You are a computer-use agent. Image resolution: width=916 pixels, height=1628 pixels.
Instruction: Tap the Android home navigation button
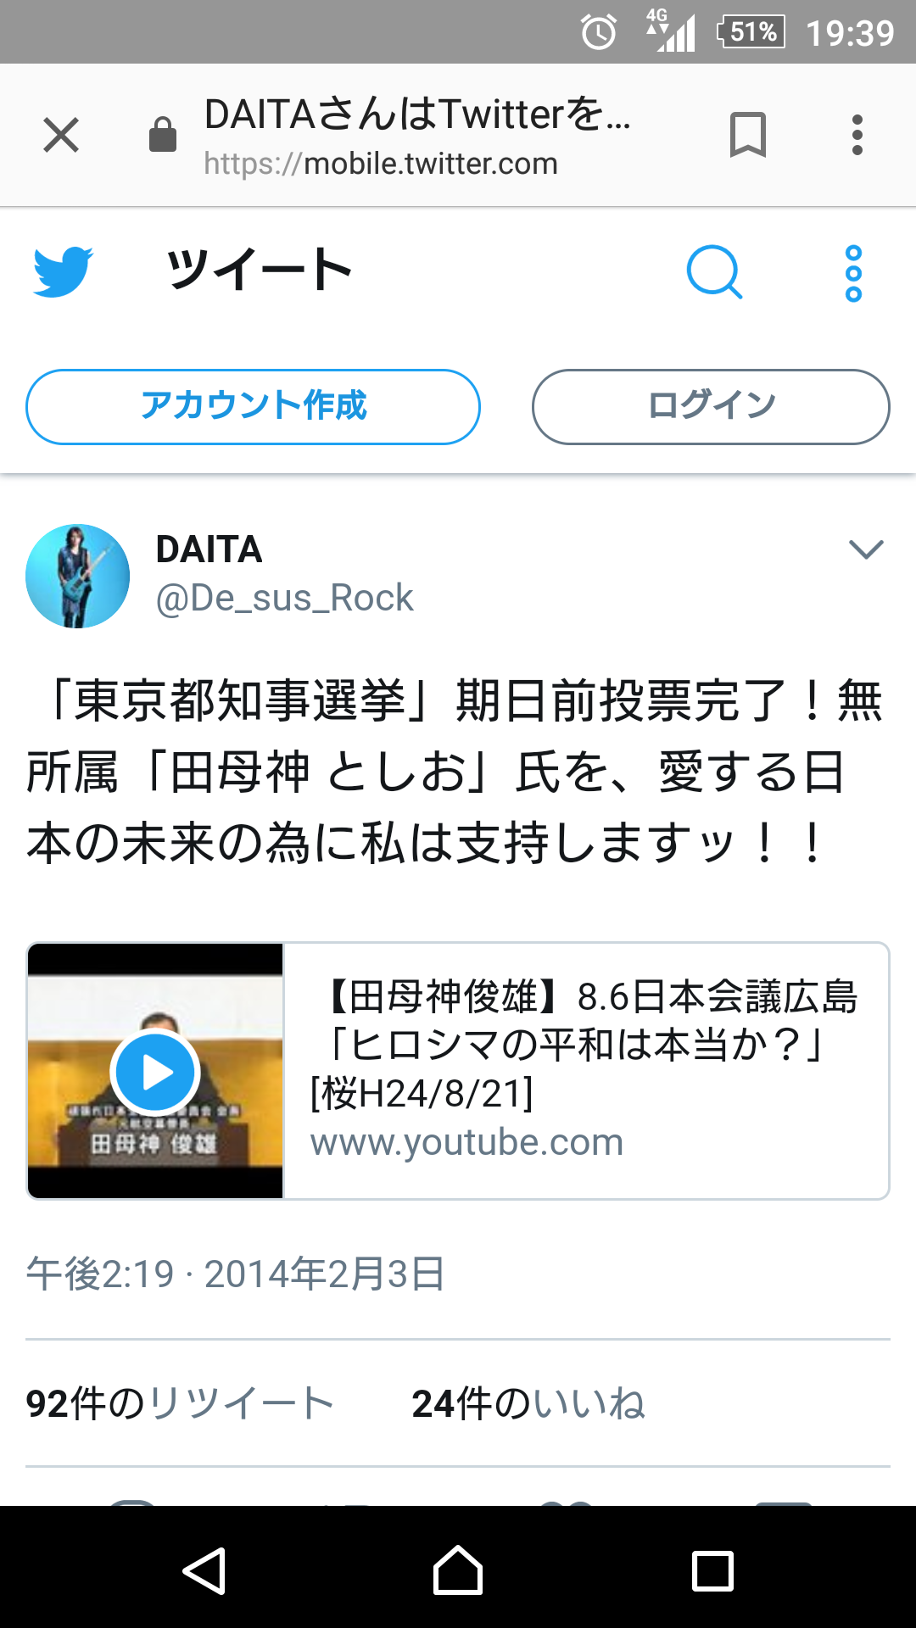(x=458, y=1569)
